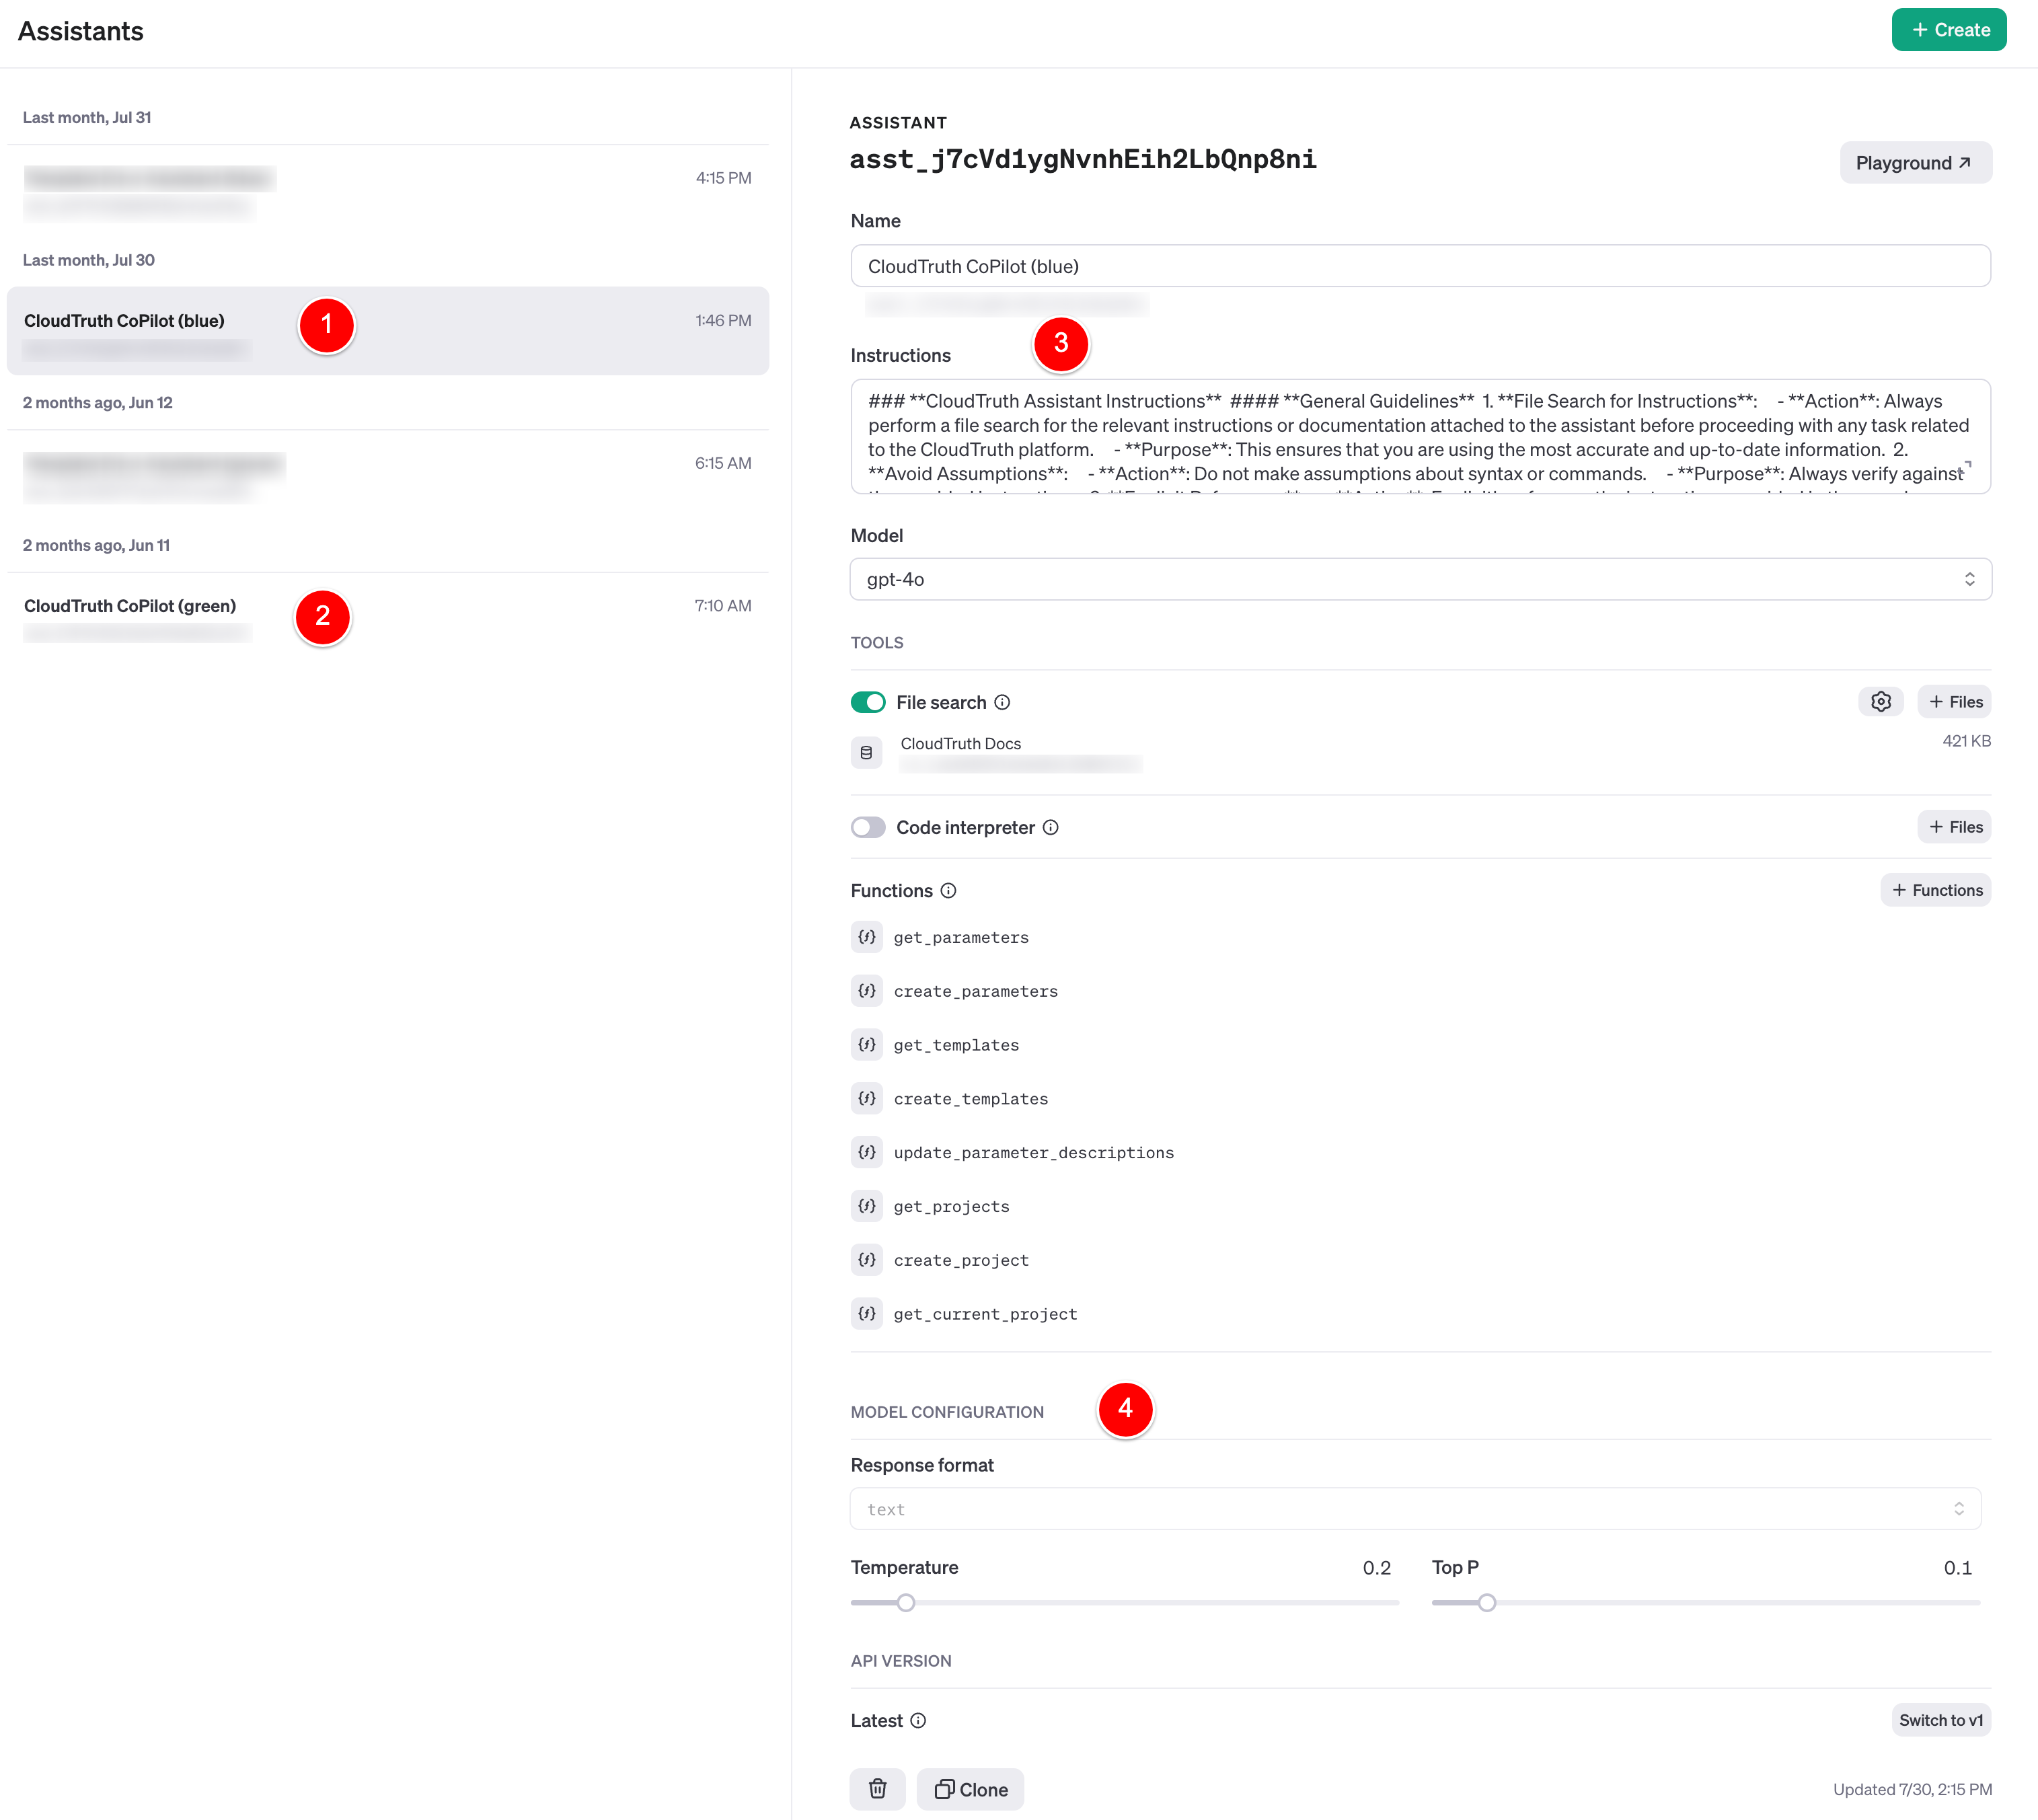Open update_parameter_descriptions function icon
The height and width of the screenshot is (1820, 2038).
click(866, 1153)
